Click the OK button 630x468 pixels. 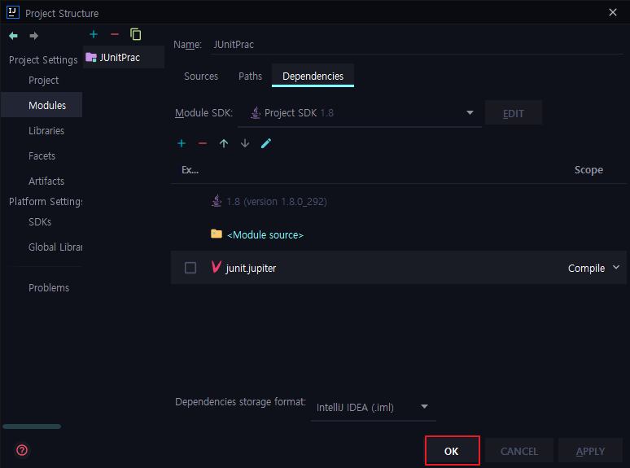[452, 451]
